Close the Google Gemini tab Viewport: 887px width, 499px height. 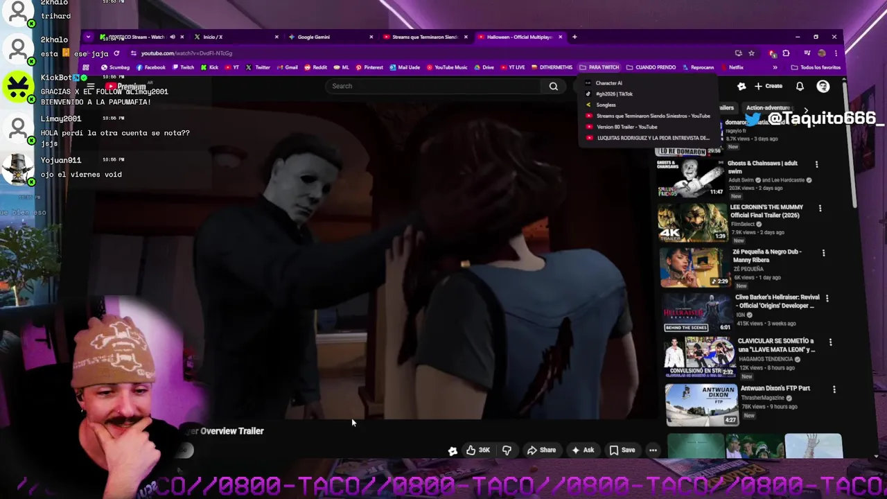(371, 37)
